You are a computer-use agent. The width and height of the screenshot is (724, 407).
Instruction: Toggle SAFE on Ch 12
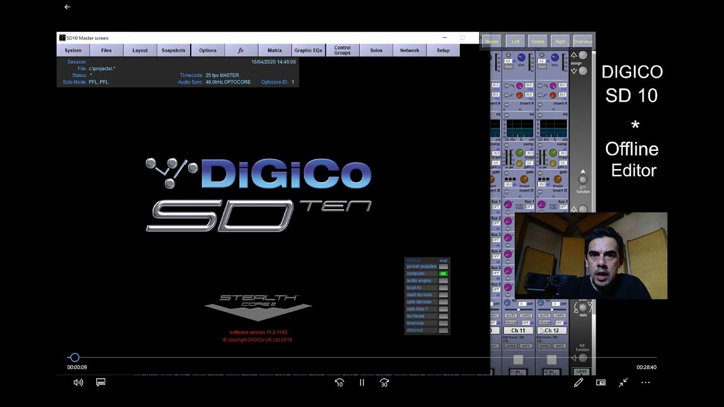tap(559, 345)
